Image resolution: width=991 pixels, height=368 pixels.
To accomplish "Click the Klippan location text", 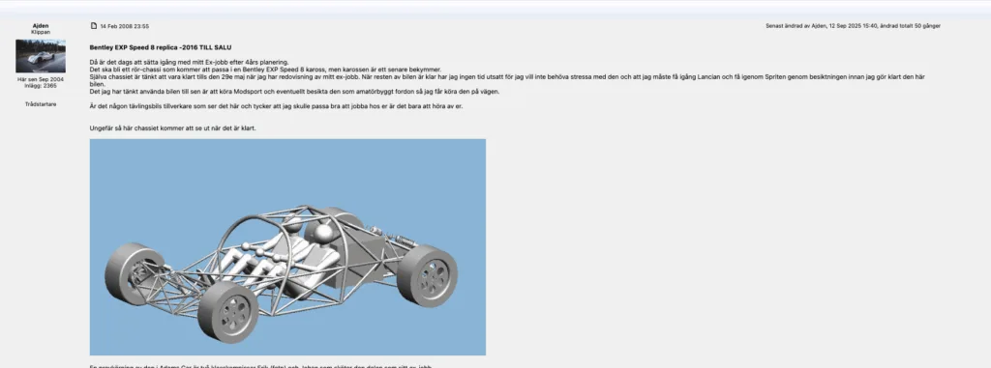I will (x=41, y=32).
